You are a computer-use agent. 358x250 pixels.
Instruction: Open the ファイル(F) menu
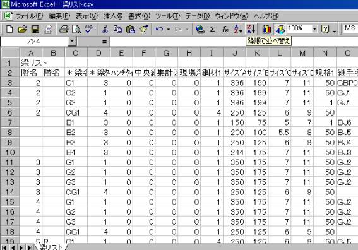pos(29,16)
